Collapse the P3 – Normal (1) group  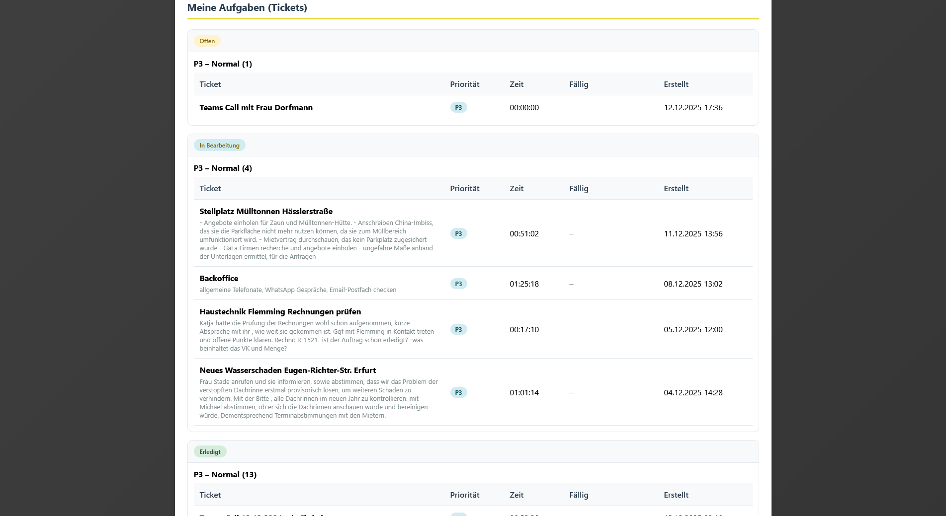coord(223,64)
